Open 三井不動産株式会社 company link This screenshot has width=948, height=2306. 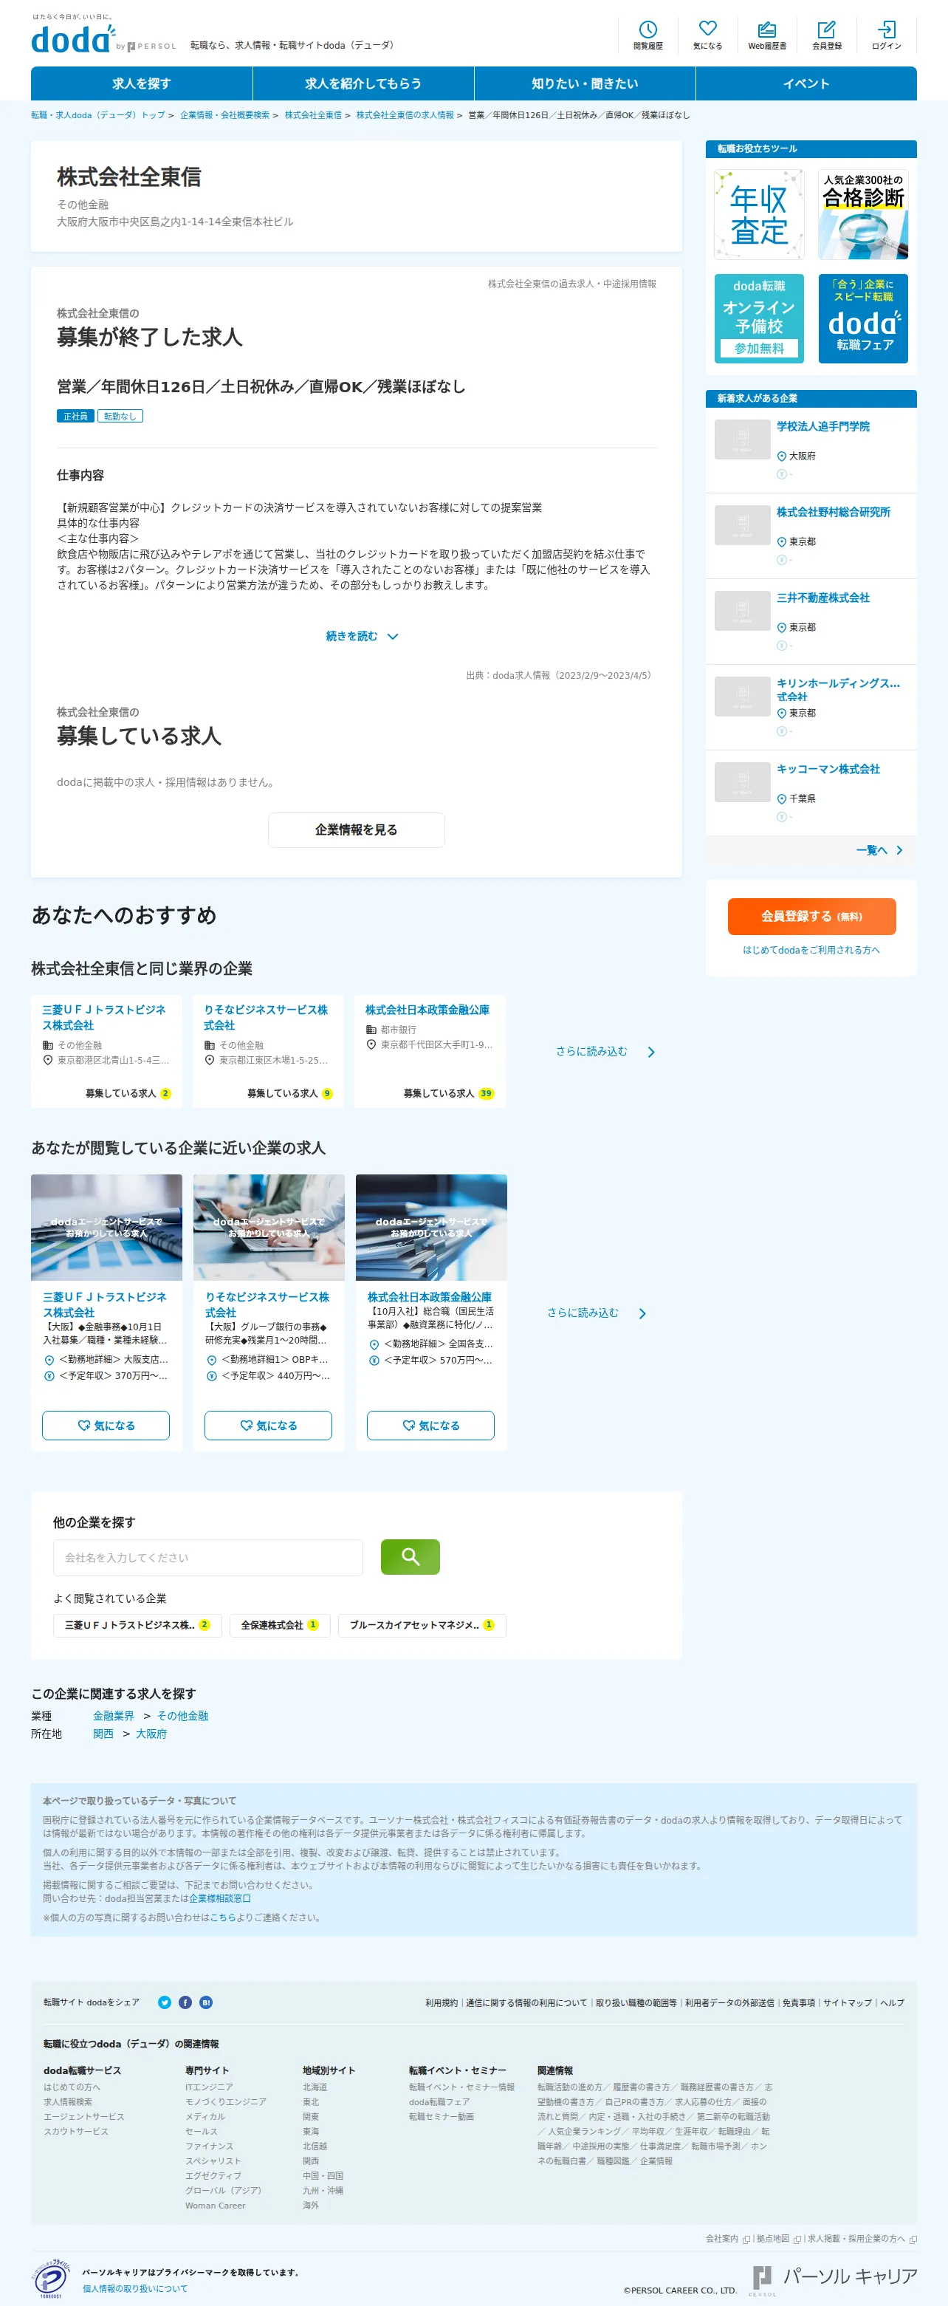(x=822, y=598)
